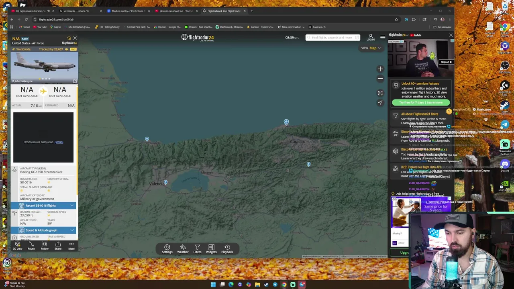
Task: Open the Filters tool
Action: click(197, 249)
